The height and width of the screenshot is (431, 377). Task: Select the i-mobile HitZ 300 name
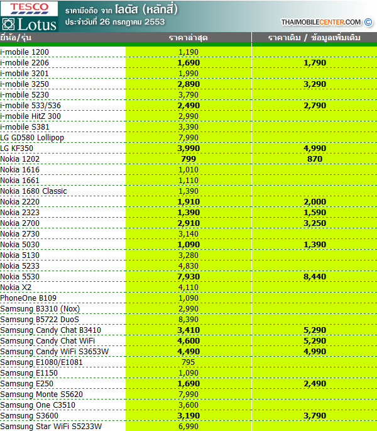[x=31, y=116]
